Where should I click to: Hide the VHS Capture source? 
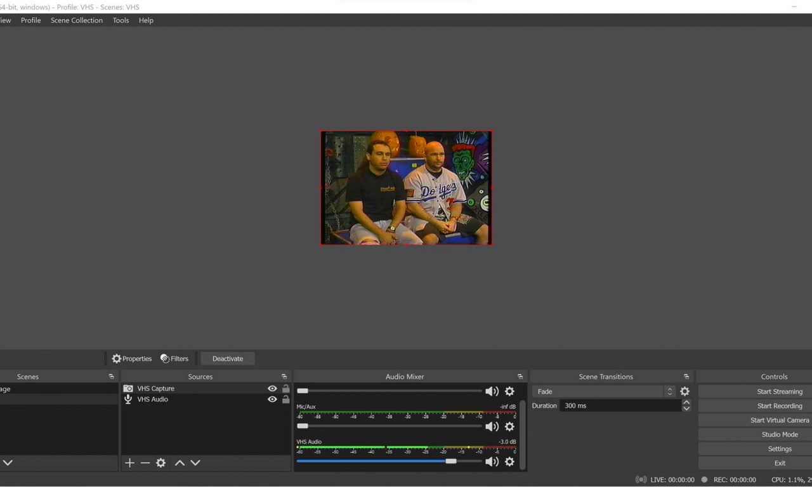coord(272,389)
